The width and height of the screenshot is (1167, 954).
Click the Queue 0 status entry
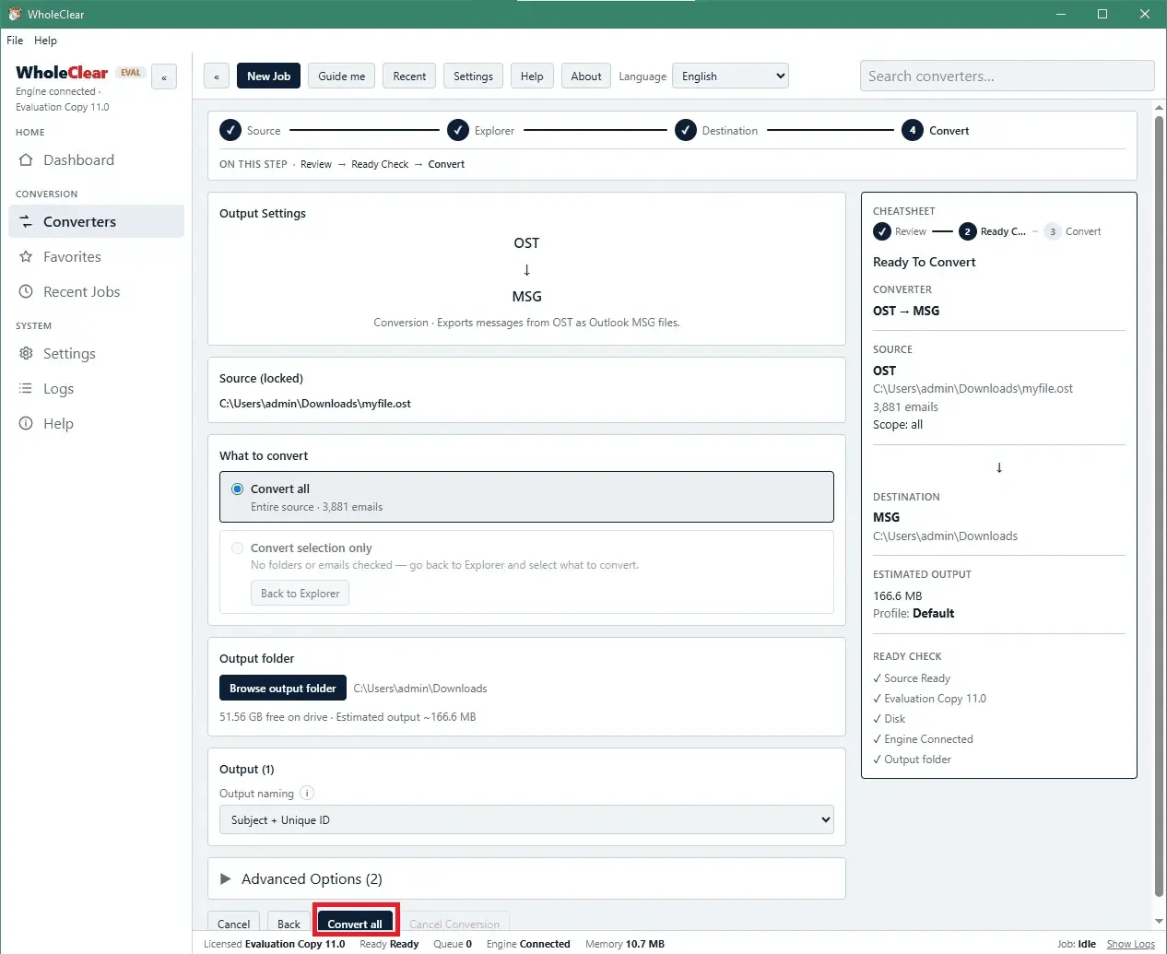[x=453, y=944]
